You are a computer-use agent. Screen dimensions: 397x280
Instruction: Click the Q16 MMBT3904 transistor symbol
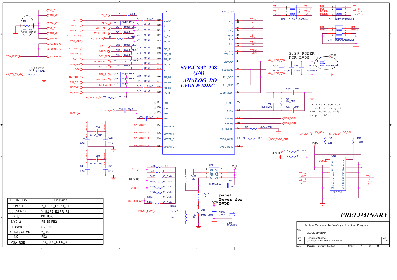coord(197,210)
